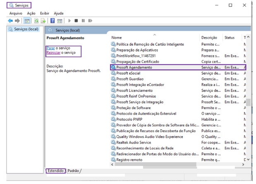Click the gear icon beside Prosoft Licenciamento

[113, 90]
